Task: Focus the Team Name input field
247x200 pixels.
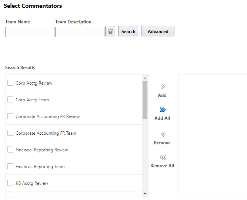Action: point(30,32)
